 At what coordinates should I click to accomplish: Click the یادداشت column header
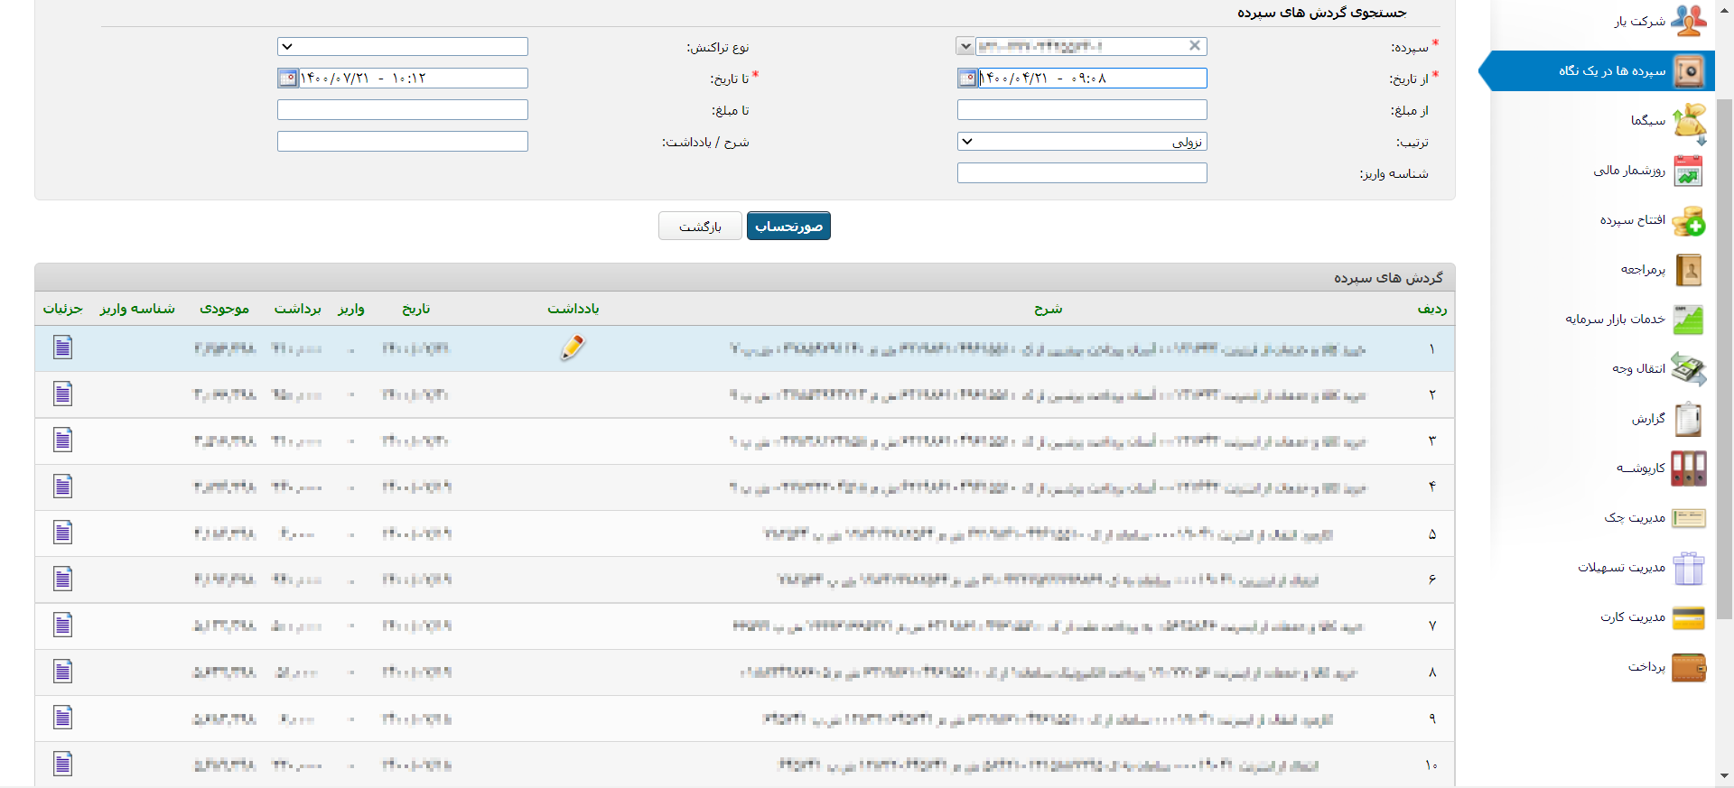(x=573, y=309)
